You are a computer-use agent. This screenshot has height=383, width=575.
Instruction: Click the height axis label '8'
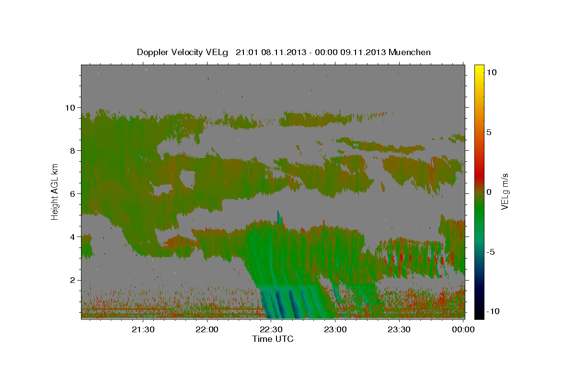click(73, 150)
